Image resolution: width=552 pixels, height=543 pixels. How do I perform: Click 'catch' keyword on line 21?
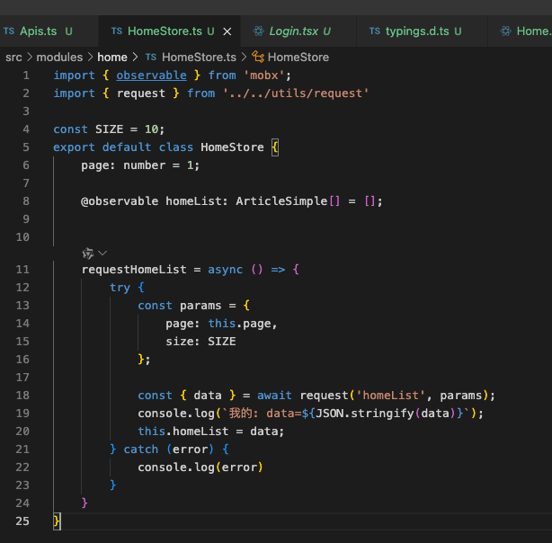coord(141,450)
